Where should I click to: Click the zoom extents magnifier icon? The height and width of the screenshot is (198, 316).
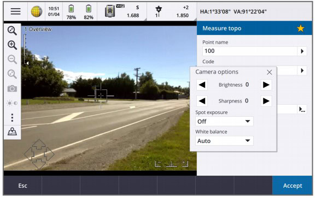click(x=12, y=31)
